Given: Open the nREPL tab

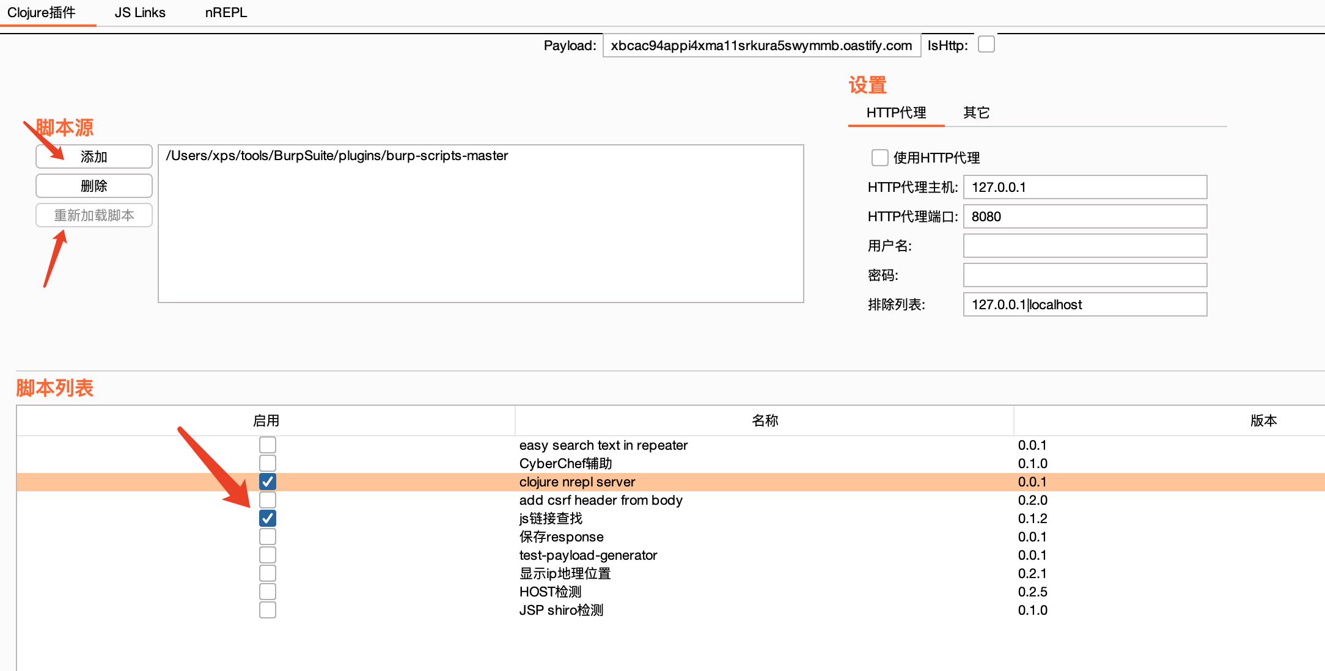Looking at the screenshot, I should (226, 13).
